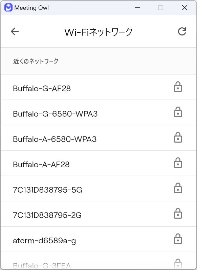Screen dimensions: 197x270
Task: Click the lock icon beside Buffalo-A-6580-WPA3
Action: (x=178, y=138)
